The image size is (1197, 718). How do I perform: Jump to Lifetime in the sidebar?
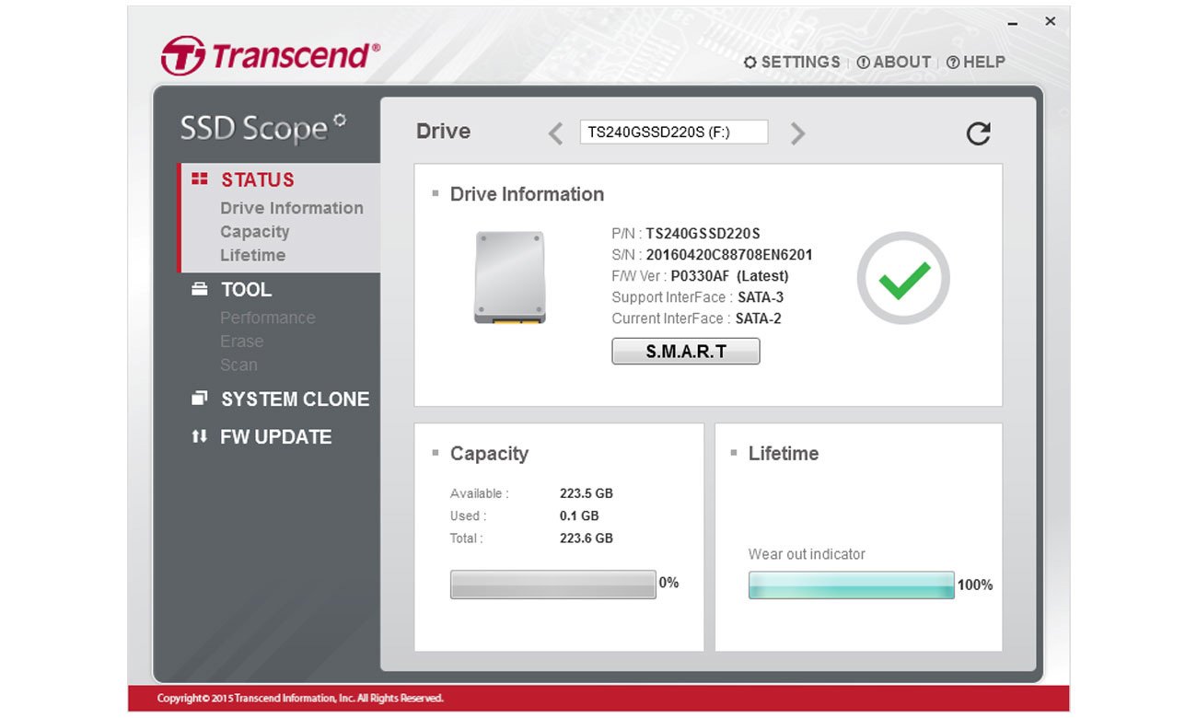(253, 255)
